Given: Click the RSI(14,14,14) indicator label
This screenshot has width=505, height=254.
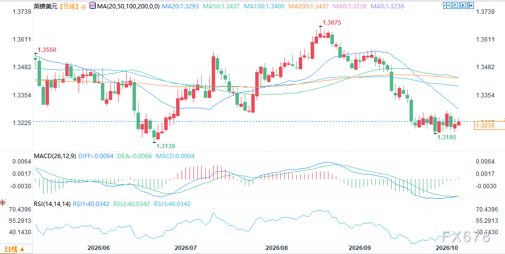Looking at the screenshot, I should pyautogui.click(x=51, y=204).
